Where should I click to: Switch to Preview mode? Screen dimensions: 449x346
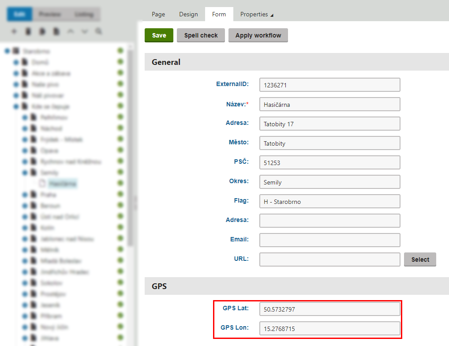(49, 14)
